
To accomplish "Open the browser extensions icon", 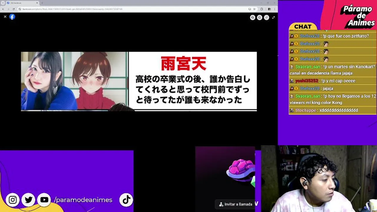I will coord(262,9).
